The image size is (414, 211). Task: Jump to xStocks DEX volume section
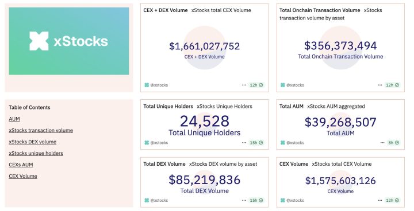coord(32,142)
